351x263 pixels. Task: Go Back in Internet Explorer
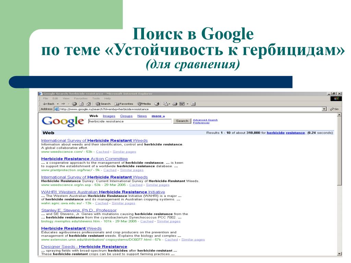click(x=49, y=104)
